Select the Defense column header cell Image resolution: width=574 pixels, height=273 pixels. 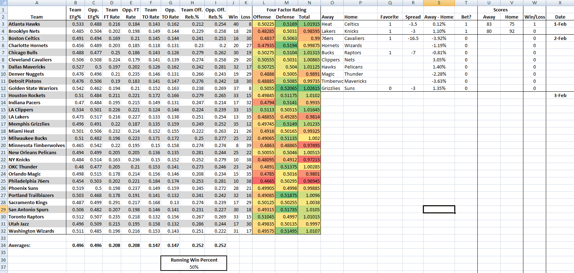(x=286, y=17)
